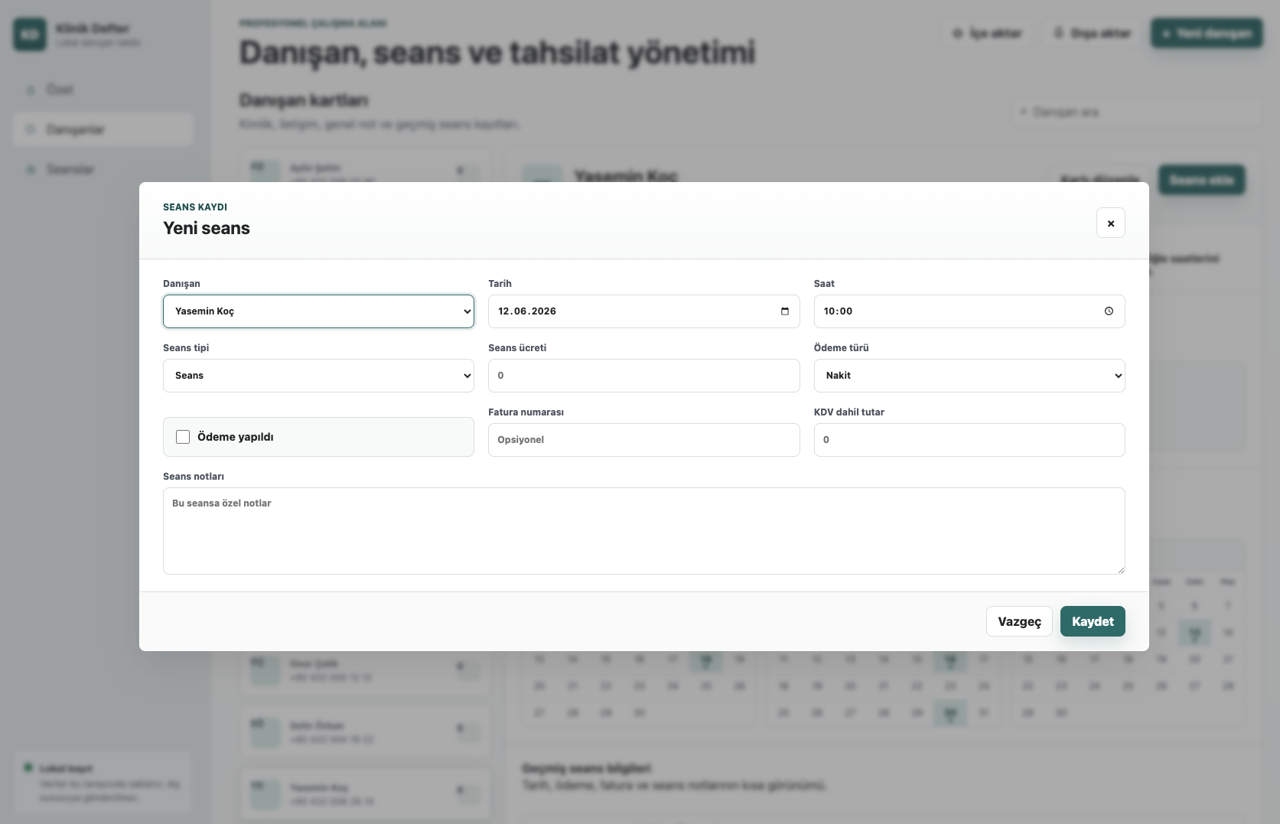Click the Seans notları resize handle
This screenshot has width=1280, height=824.
tap(1120, 569)
